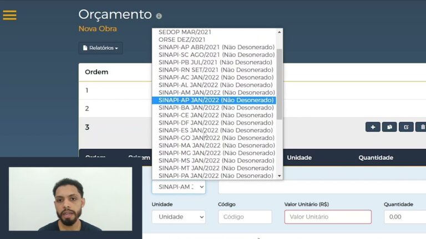Click the dropdown list scroll-down arrow
426x239 pixels.
[280, 176]
